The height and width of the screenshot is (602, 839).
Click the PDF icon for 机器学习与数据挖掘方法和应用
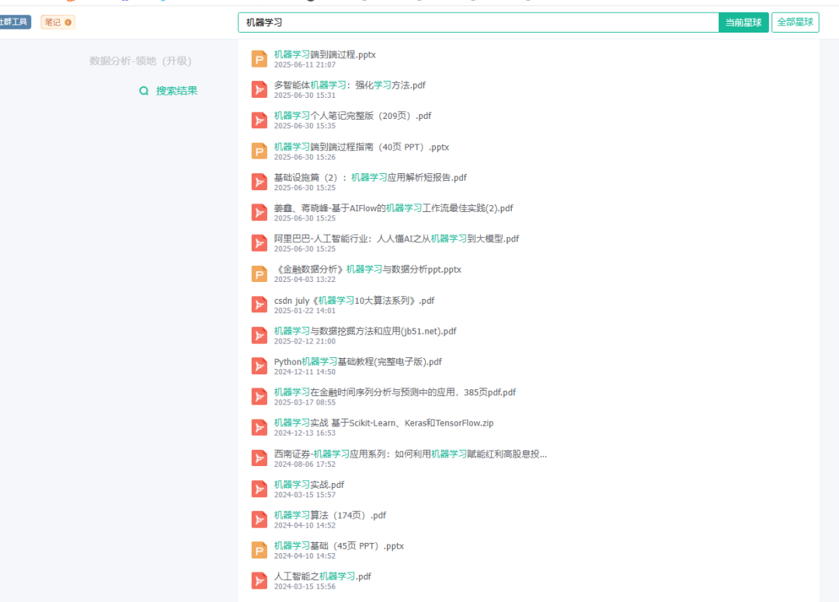pyautogui.click(x=259, y=336)
